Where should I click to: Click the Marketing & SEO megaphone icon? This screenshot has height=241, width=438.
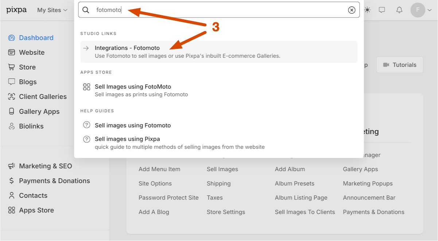(x=12, y=166)
